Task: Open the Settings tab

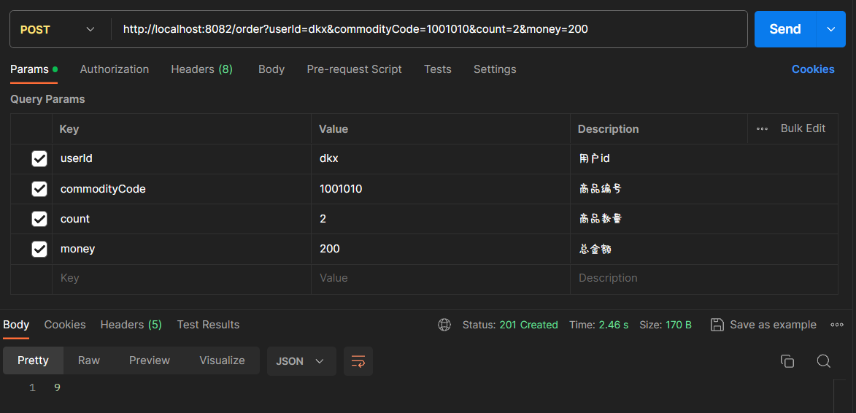Action: (x=495, y=69)
